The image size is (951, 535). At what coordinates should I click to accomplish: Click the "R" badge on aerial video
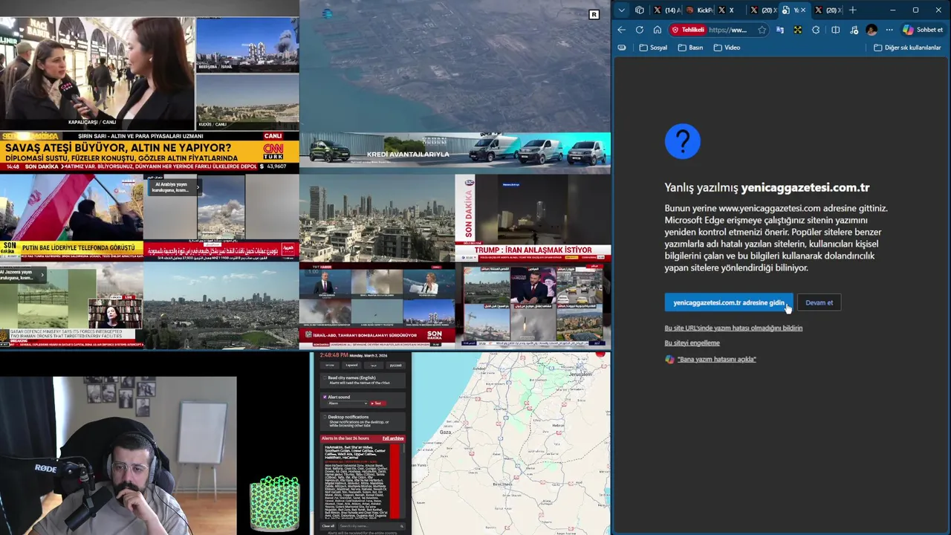(594, 15)
